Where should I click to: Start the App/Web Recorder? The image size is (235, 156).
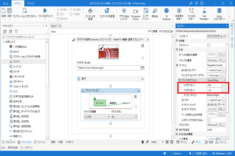click(x=124, y=11)
